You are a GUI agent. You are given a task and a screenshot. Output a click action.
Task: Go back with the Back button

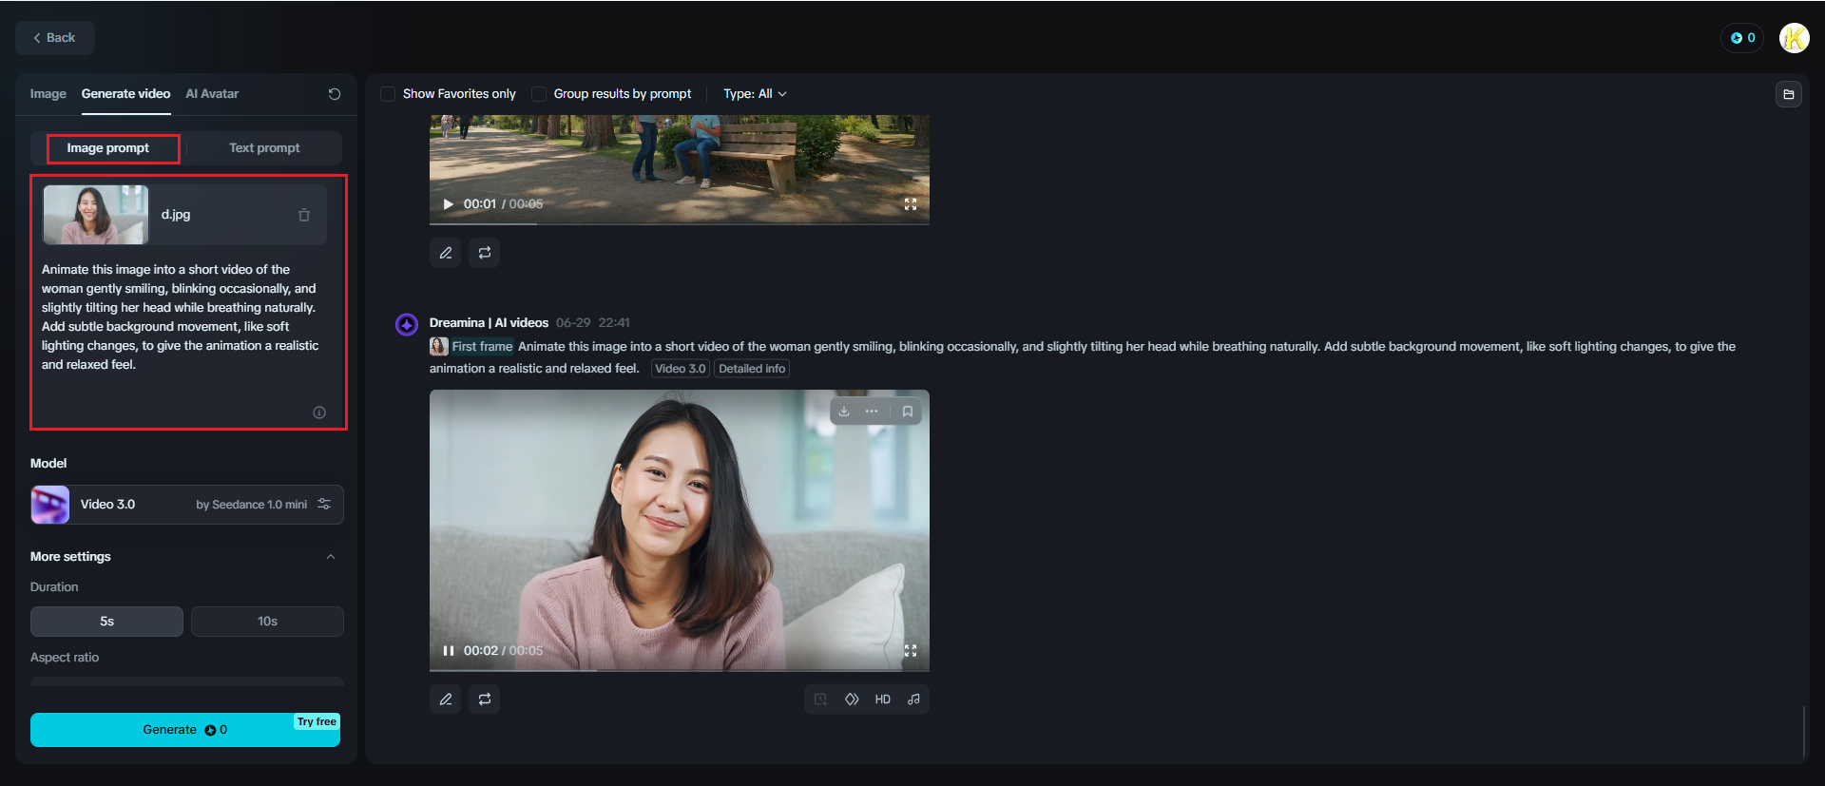[55, 38]
